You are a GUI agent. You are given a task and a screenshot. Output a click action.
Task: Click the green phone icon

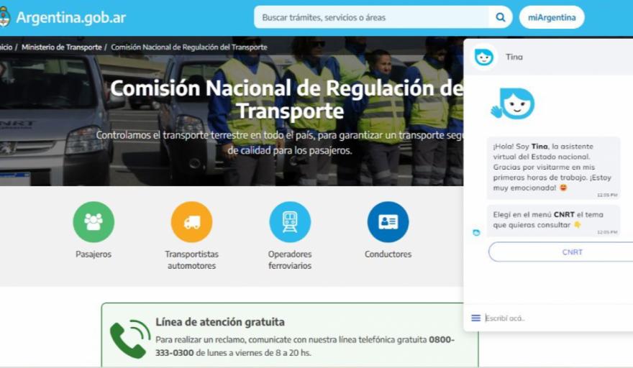(x=130, y=339)
